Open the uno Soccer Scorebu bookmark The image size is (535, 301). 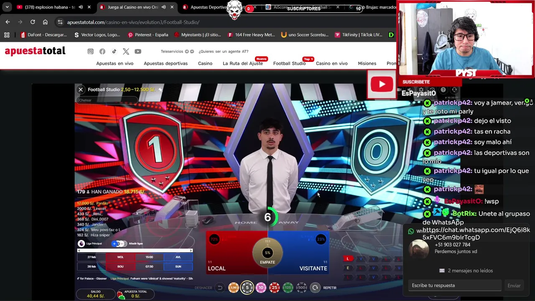(305, 35)
